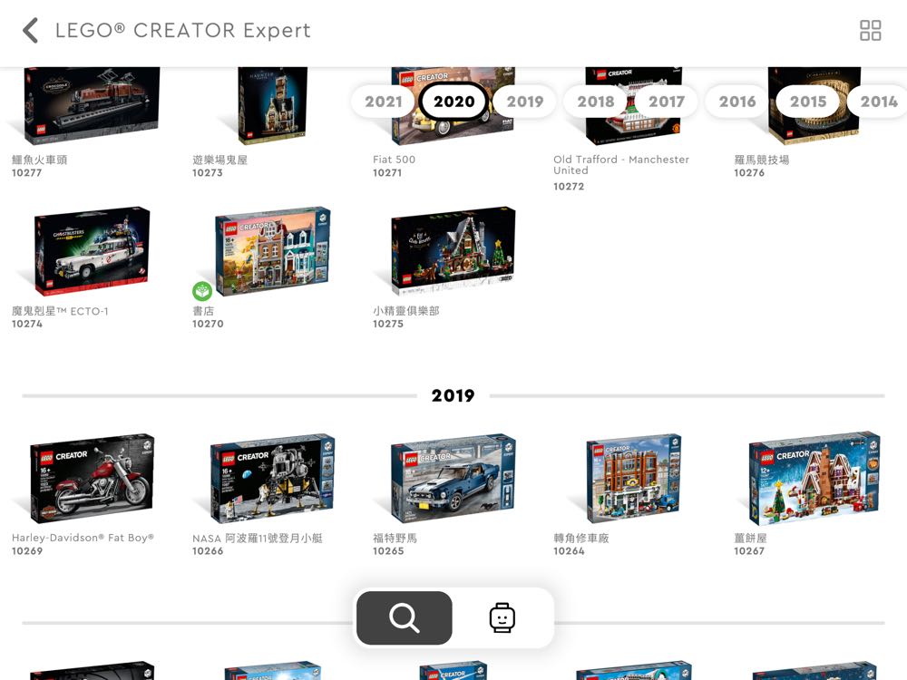Select 'Old Trafford - Manchester United' title
Screen dimensions: 907x680
(x=621, y=165)
